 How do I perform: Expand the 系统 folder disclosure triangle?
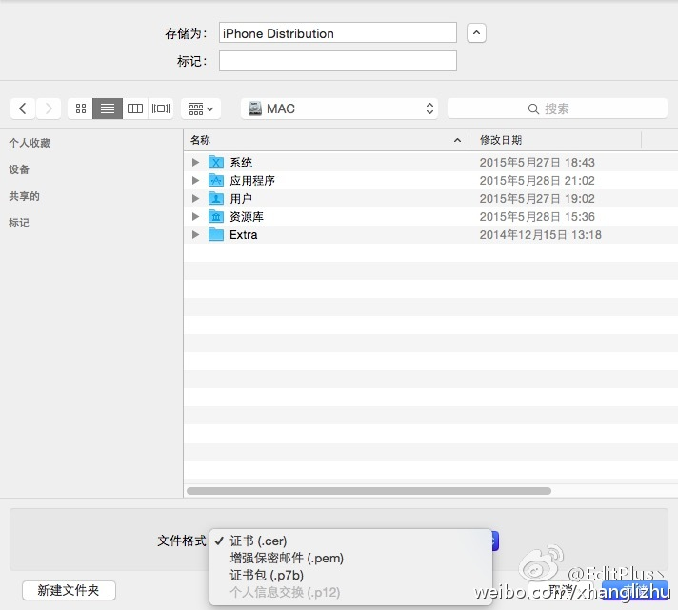click(195, 163)
